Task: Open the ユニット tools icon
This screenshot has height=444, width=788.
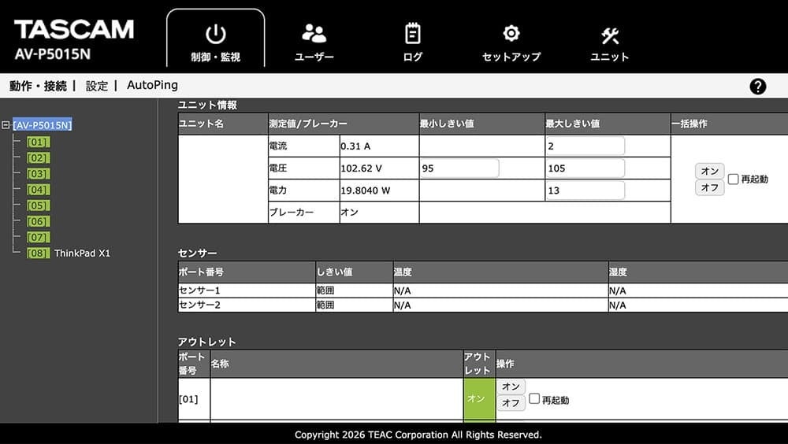Action: tap(610, 35)
